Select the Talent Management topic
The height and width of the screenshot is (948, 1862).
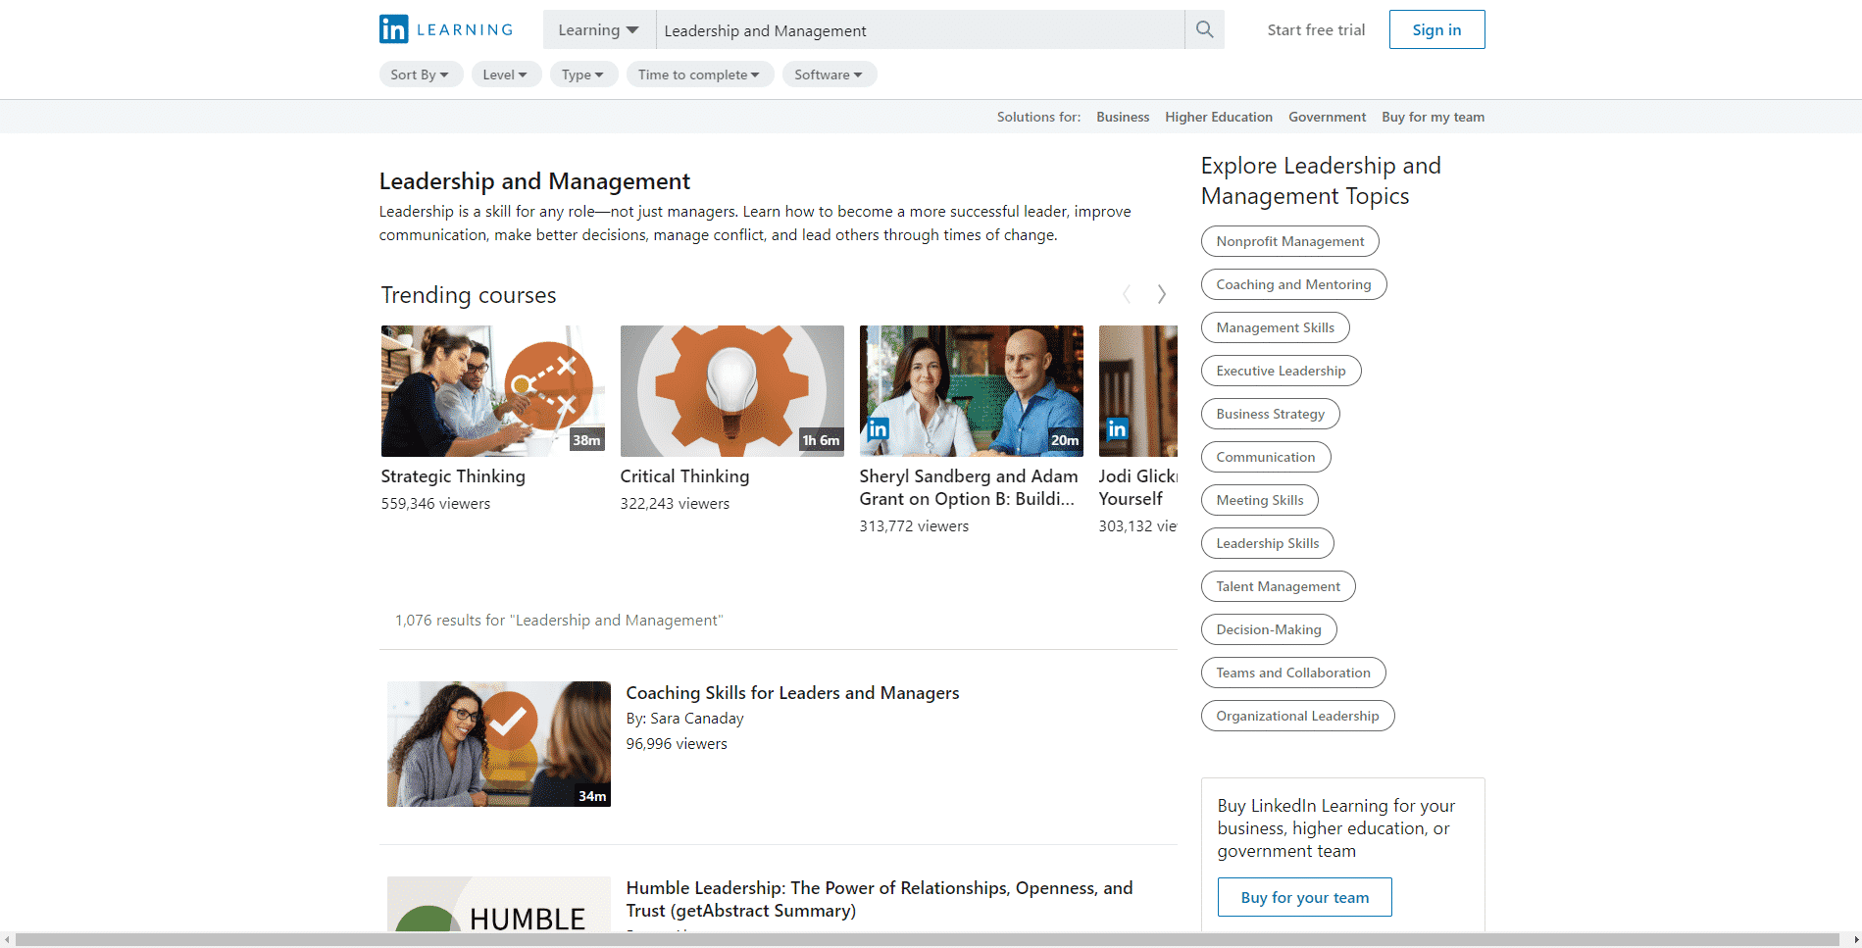pyautogui.click(x=1278, y=586)
